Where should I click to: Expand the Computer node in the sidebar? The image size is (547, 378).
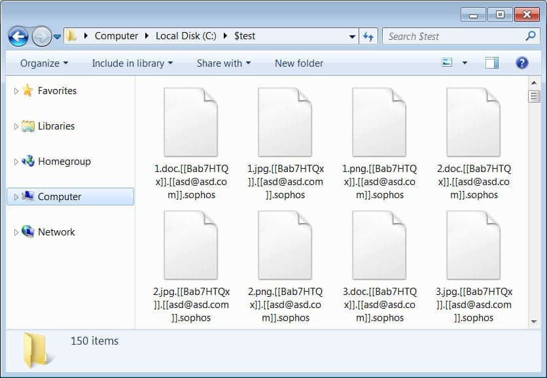click(15, 196)
